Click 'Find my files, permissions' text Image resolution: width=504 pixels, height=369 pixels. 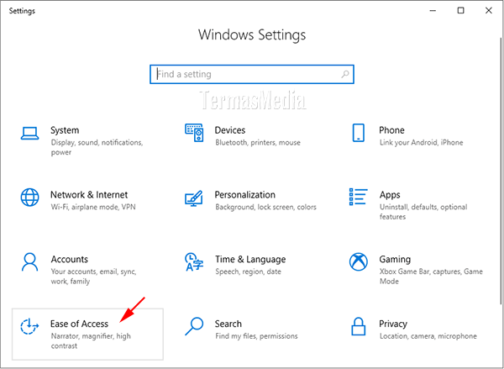point(256,336)
